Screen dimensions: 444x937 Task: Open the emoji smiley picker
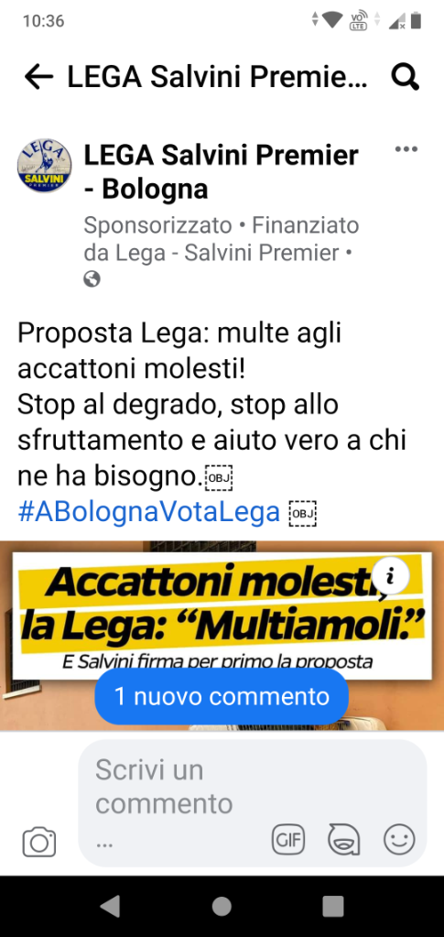(x=399, y=841)
